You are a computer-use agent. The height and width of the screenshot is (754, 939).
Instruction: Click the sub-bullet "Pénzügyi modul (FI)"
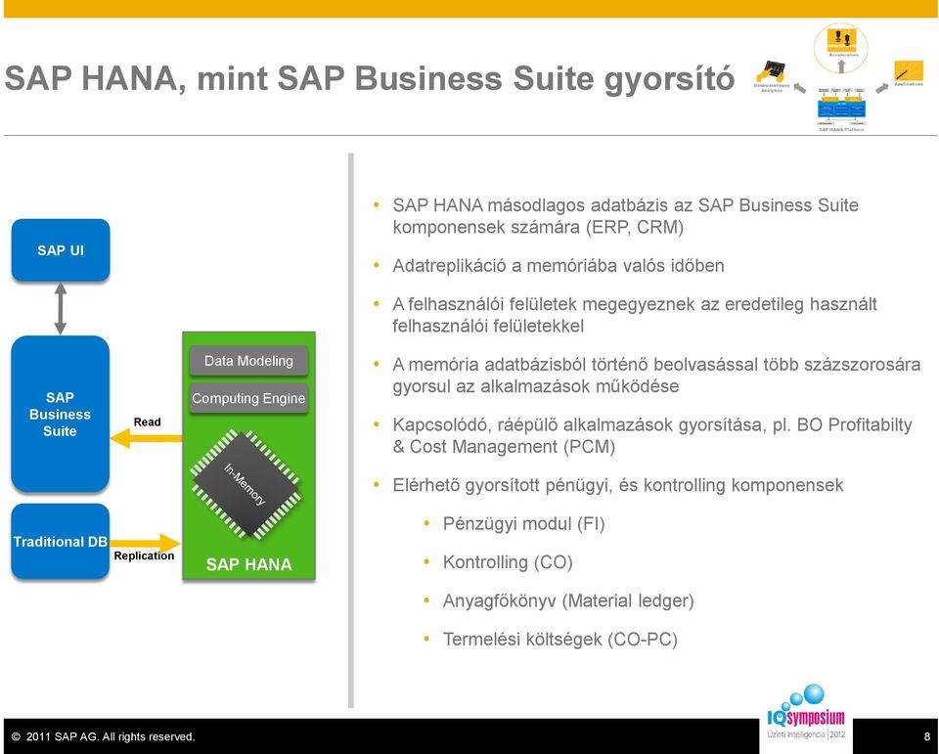click(x=524, y=523)
